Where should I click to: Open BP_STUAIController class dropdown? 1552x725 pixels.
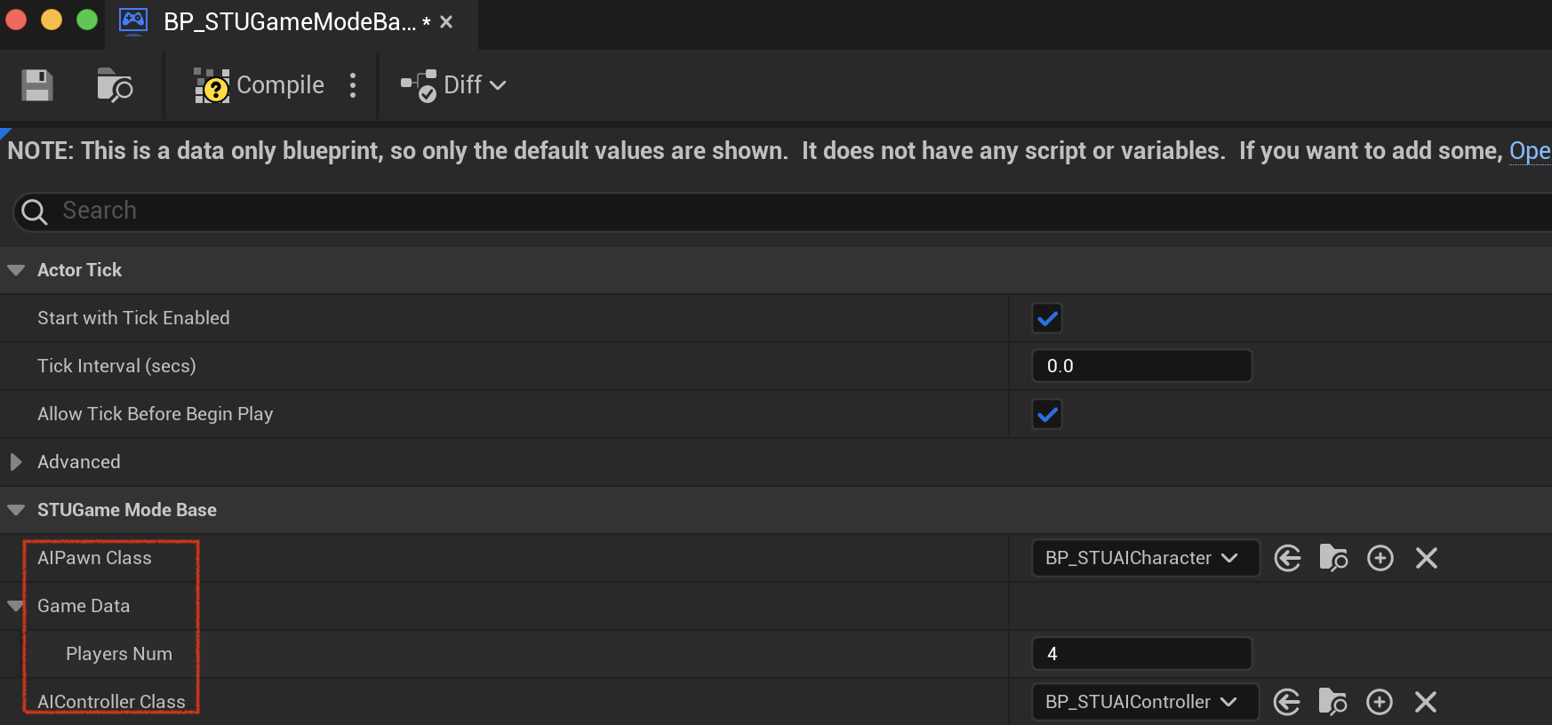coord(1145,702)
